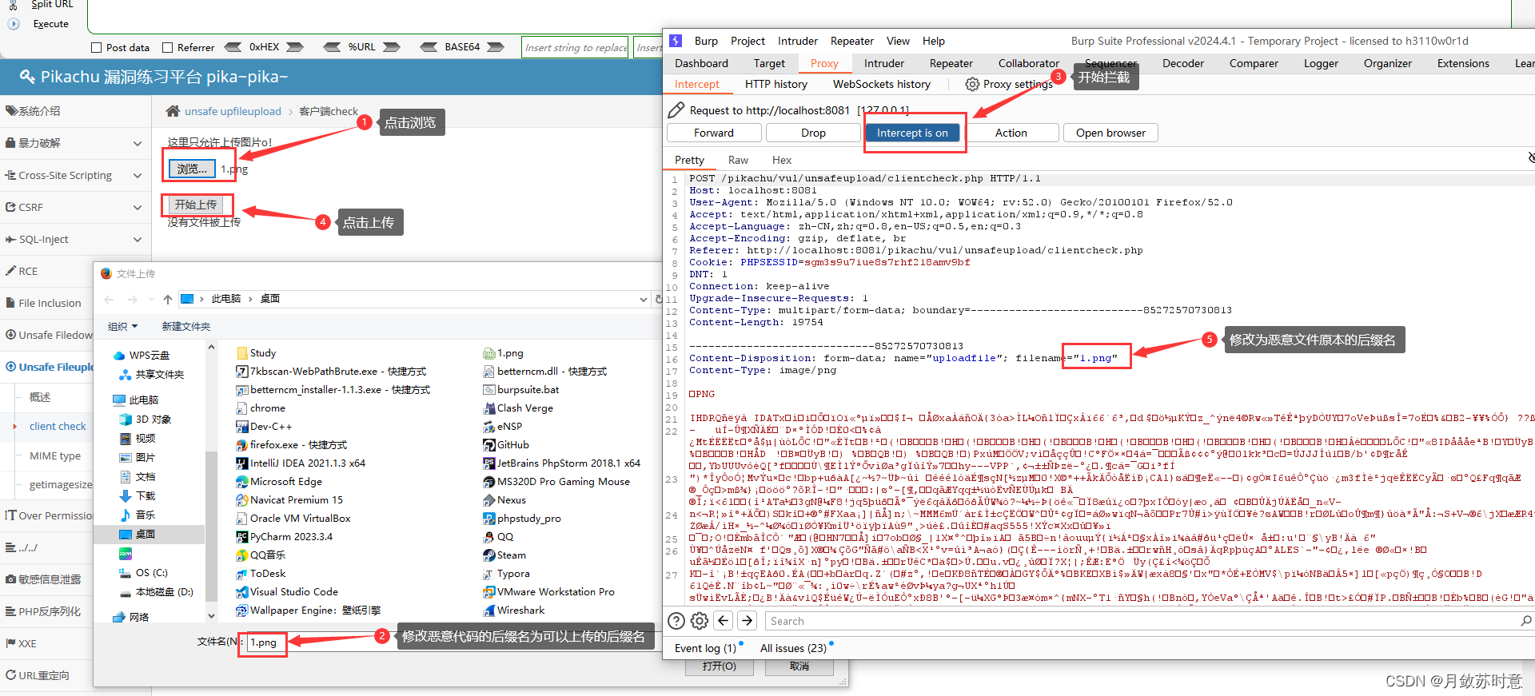Image resolution: width=1535 pixels, height=696 pixels.
Task: Click the 开始上传 upload button
Action: click(x=197, y=205)
